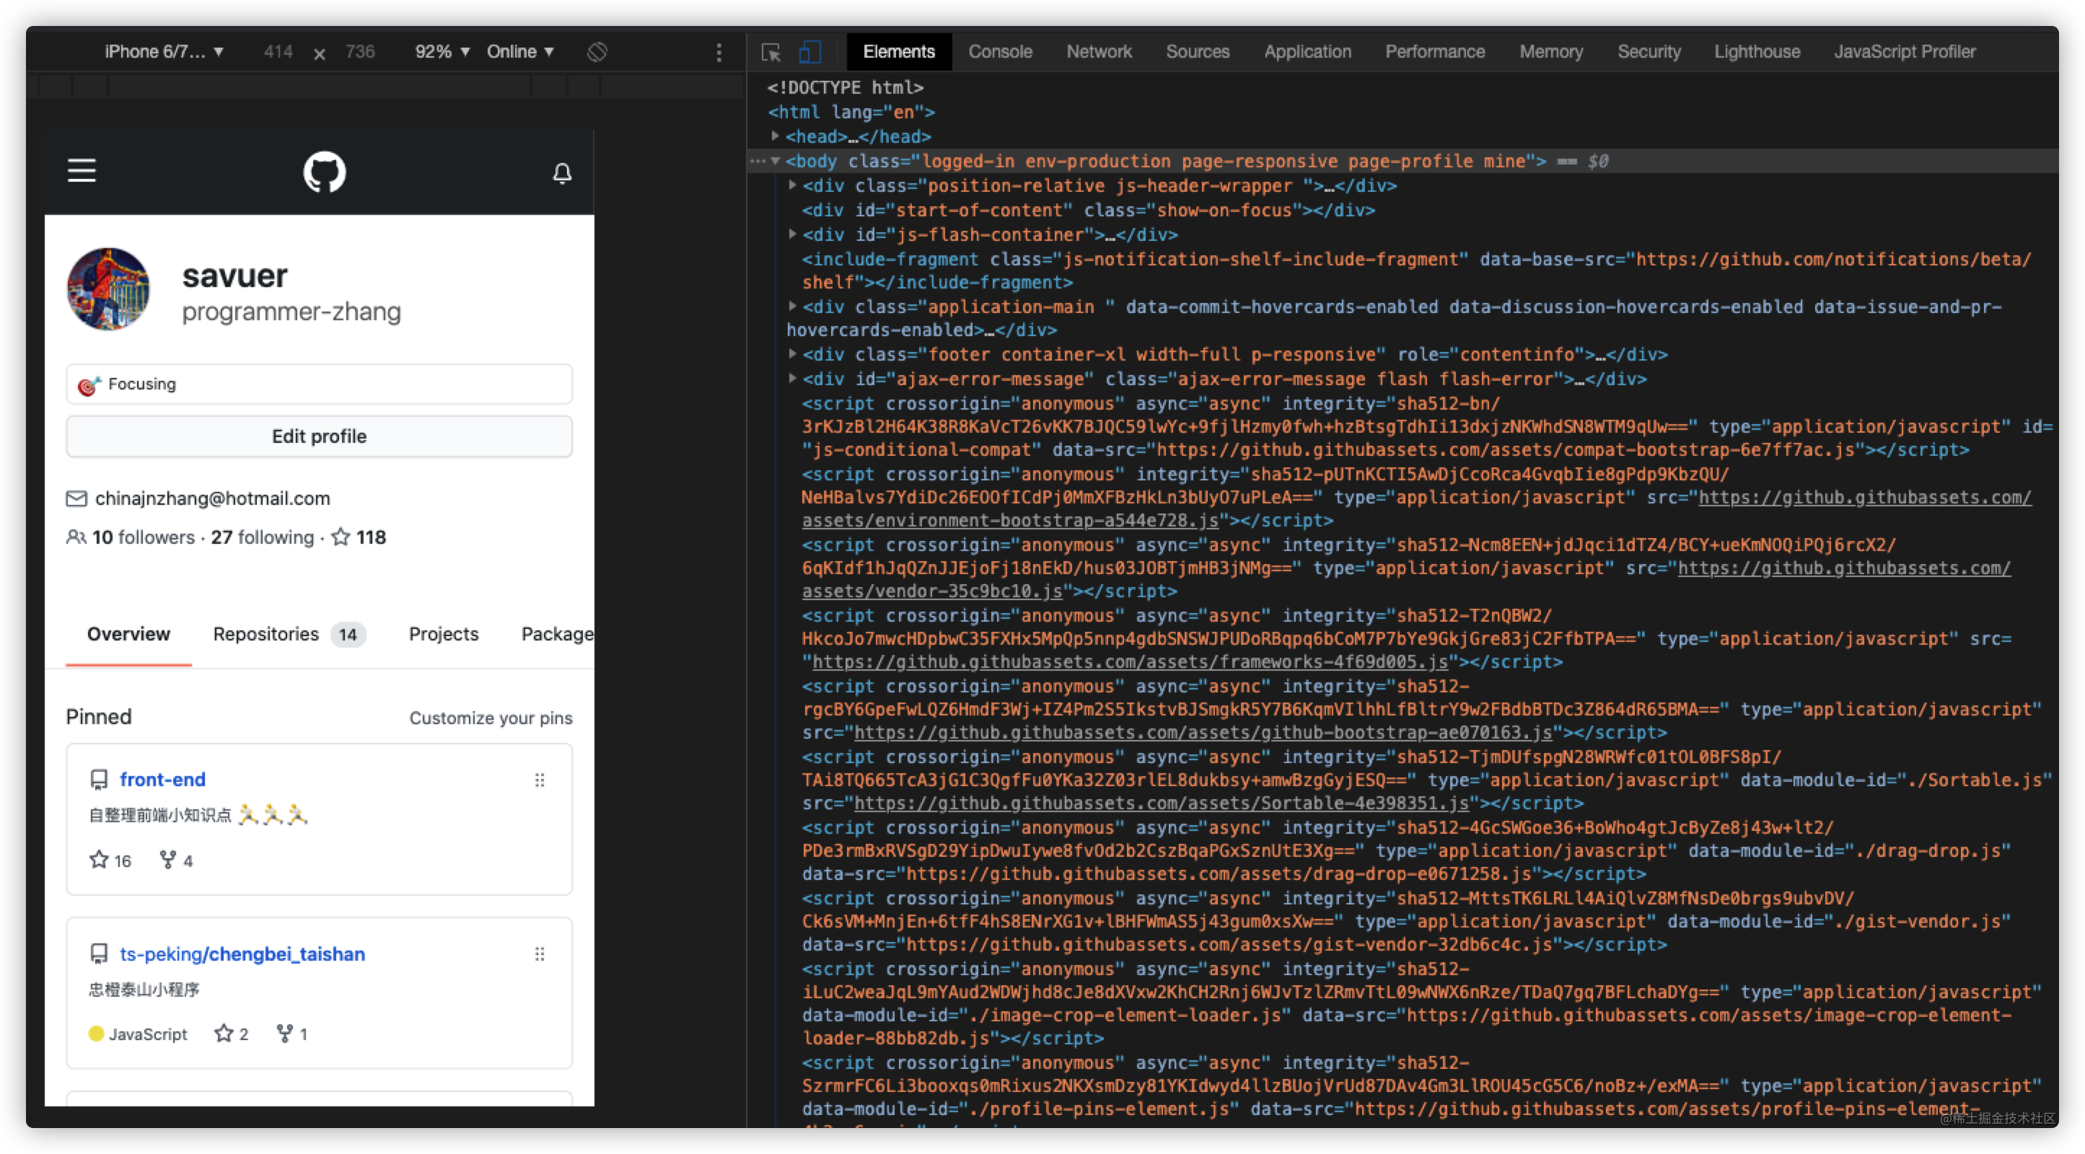The width and height of the screenshot is (2085, 1154).
Task: Select the Repositories tab
Action: pyautogui.click(x=289, y=634)
